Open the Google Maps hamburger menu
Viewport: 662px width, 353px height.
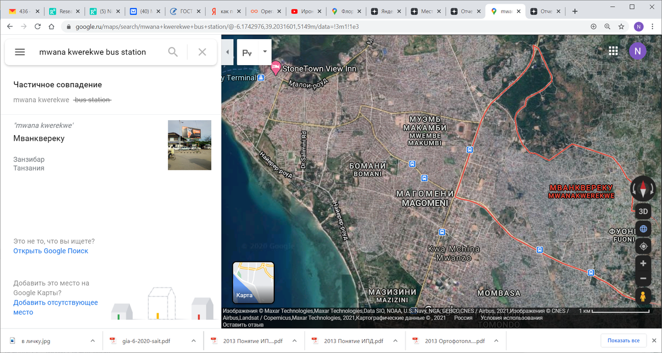[x=20, y=52]
